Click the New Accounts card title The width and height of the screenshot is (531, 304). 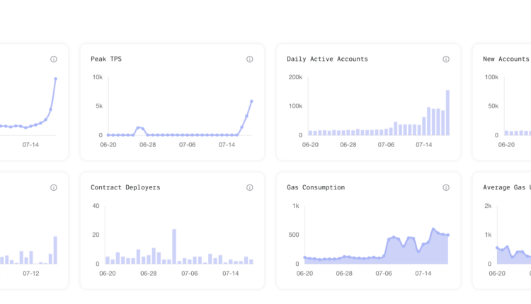[x=506, y=59]
